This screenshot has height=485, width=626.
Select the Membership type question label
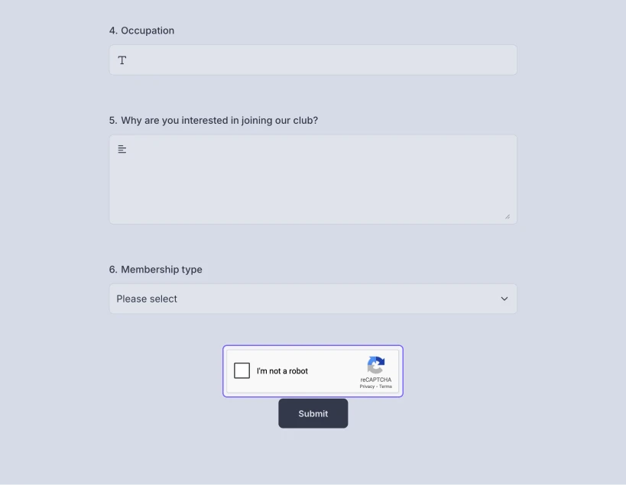(157, 270)
